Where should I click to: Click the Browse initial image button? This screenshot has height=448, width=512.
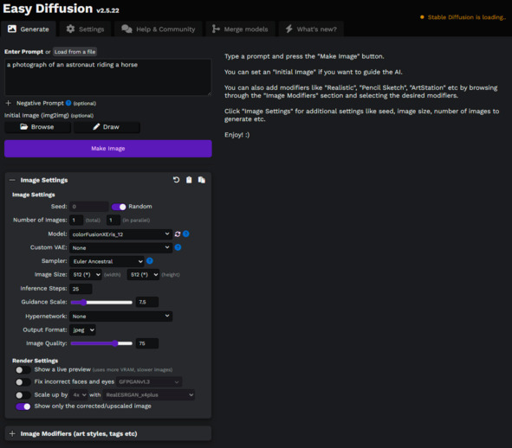click(x=37, y=127)
